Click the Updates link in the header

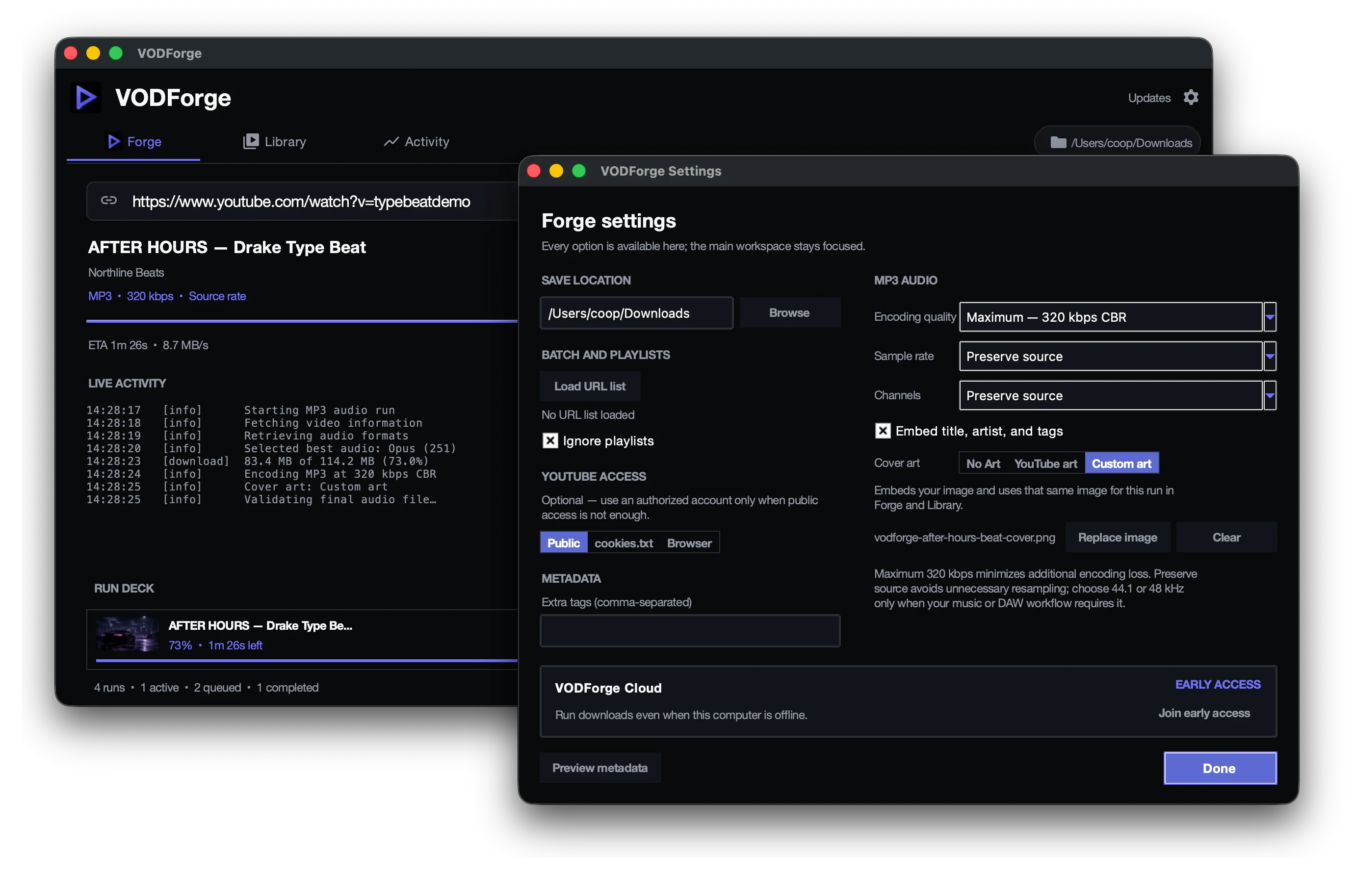(x=1149, y=98)
